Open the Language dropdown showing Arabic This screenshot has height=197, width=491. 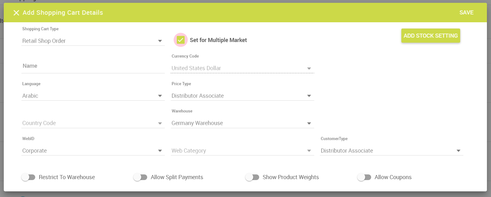tap(93, 96)
